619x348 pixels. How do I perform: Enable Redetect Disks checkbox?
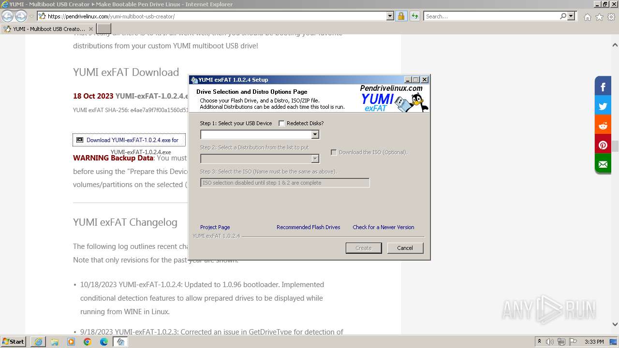pyautogui.click(x=281, y=123)
